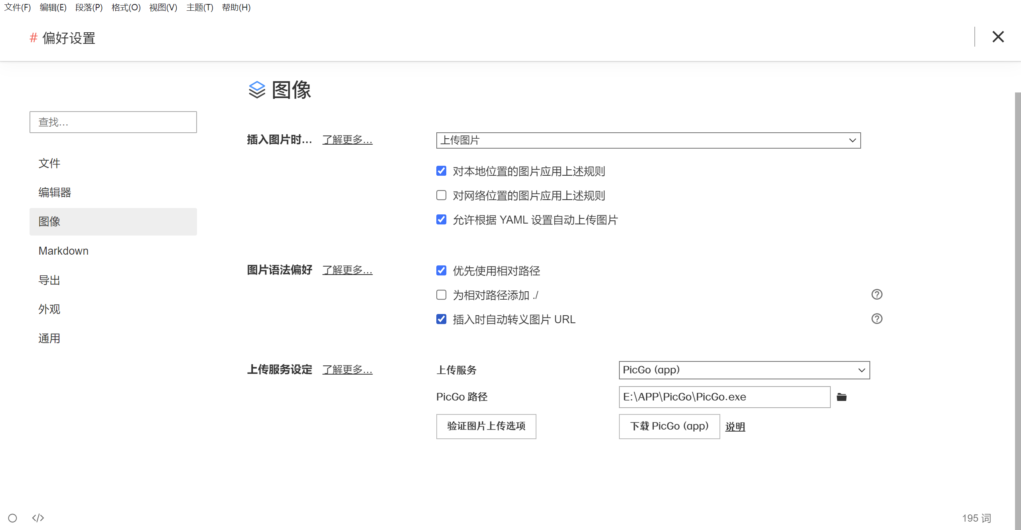The image size is (1021, 530).
Task: Check the 为相对路径添加 ./ option
Action: (441, 295)
